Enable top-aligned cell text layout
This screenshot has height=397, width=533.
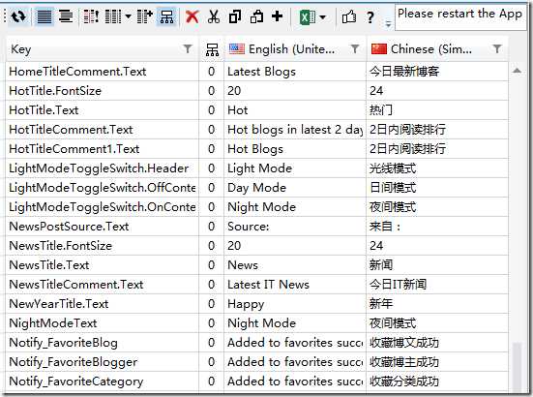[44, 16]
